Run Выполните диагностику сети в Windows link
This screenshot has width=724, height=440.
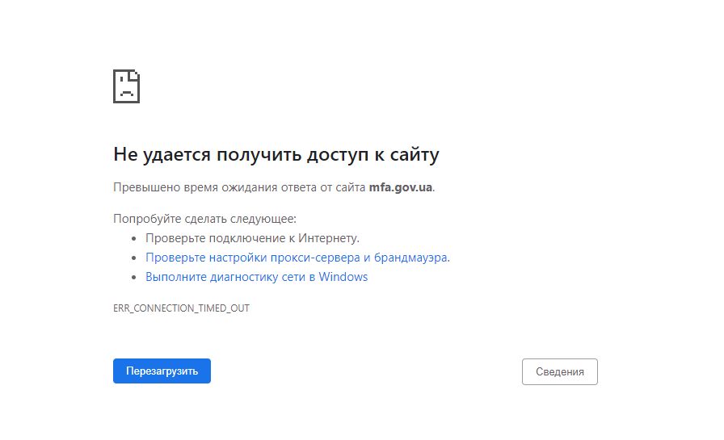pos(256,277)
